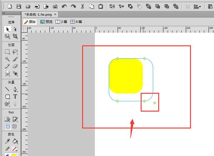Image resolution: width=214 pixels, height=156 pixels.
Task: Switch to Original (原始) view
Action: click(x=30, y=22)
